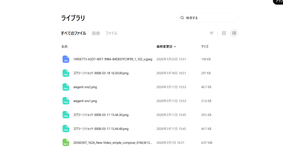This screenshot has height=161, width=283.
Task: Click the PNG icon beside aiagent-sns1.png
Action: point(66,101)
